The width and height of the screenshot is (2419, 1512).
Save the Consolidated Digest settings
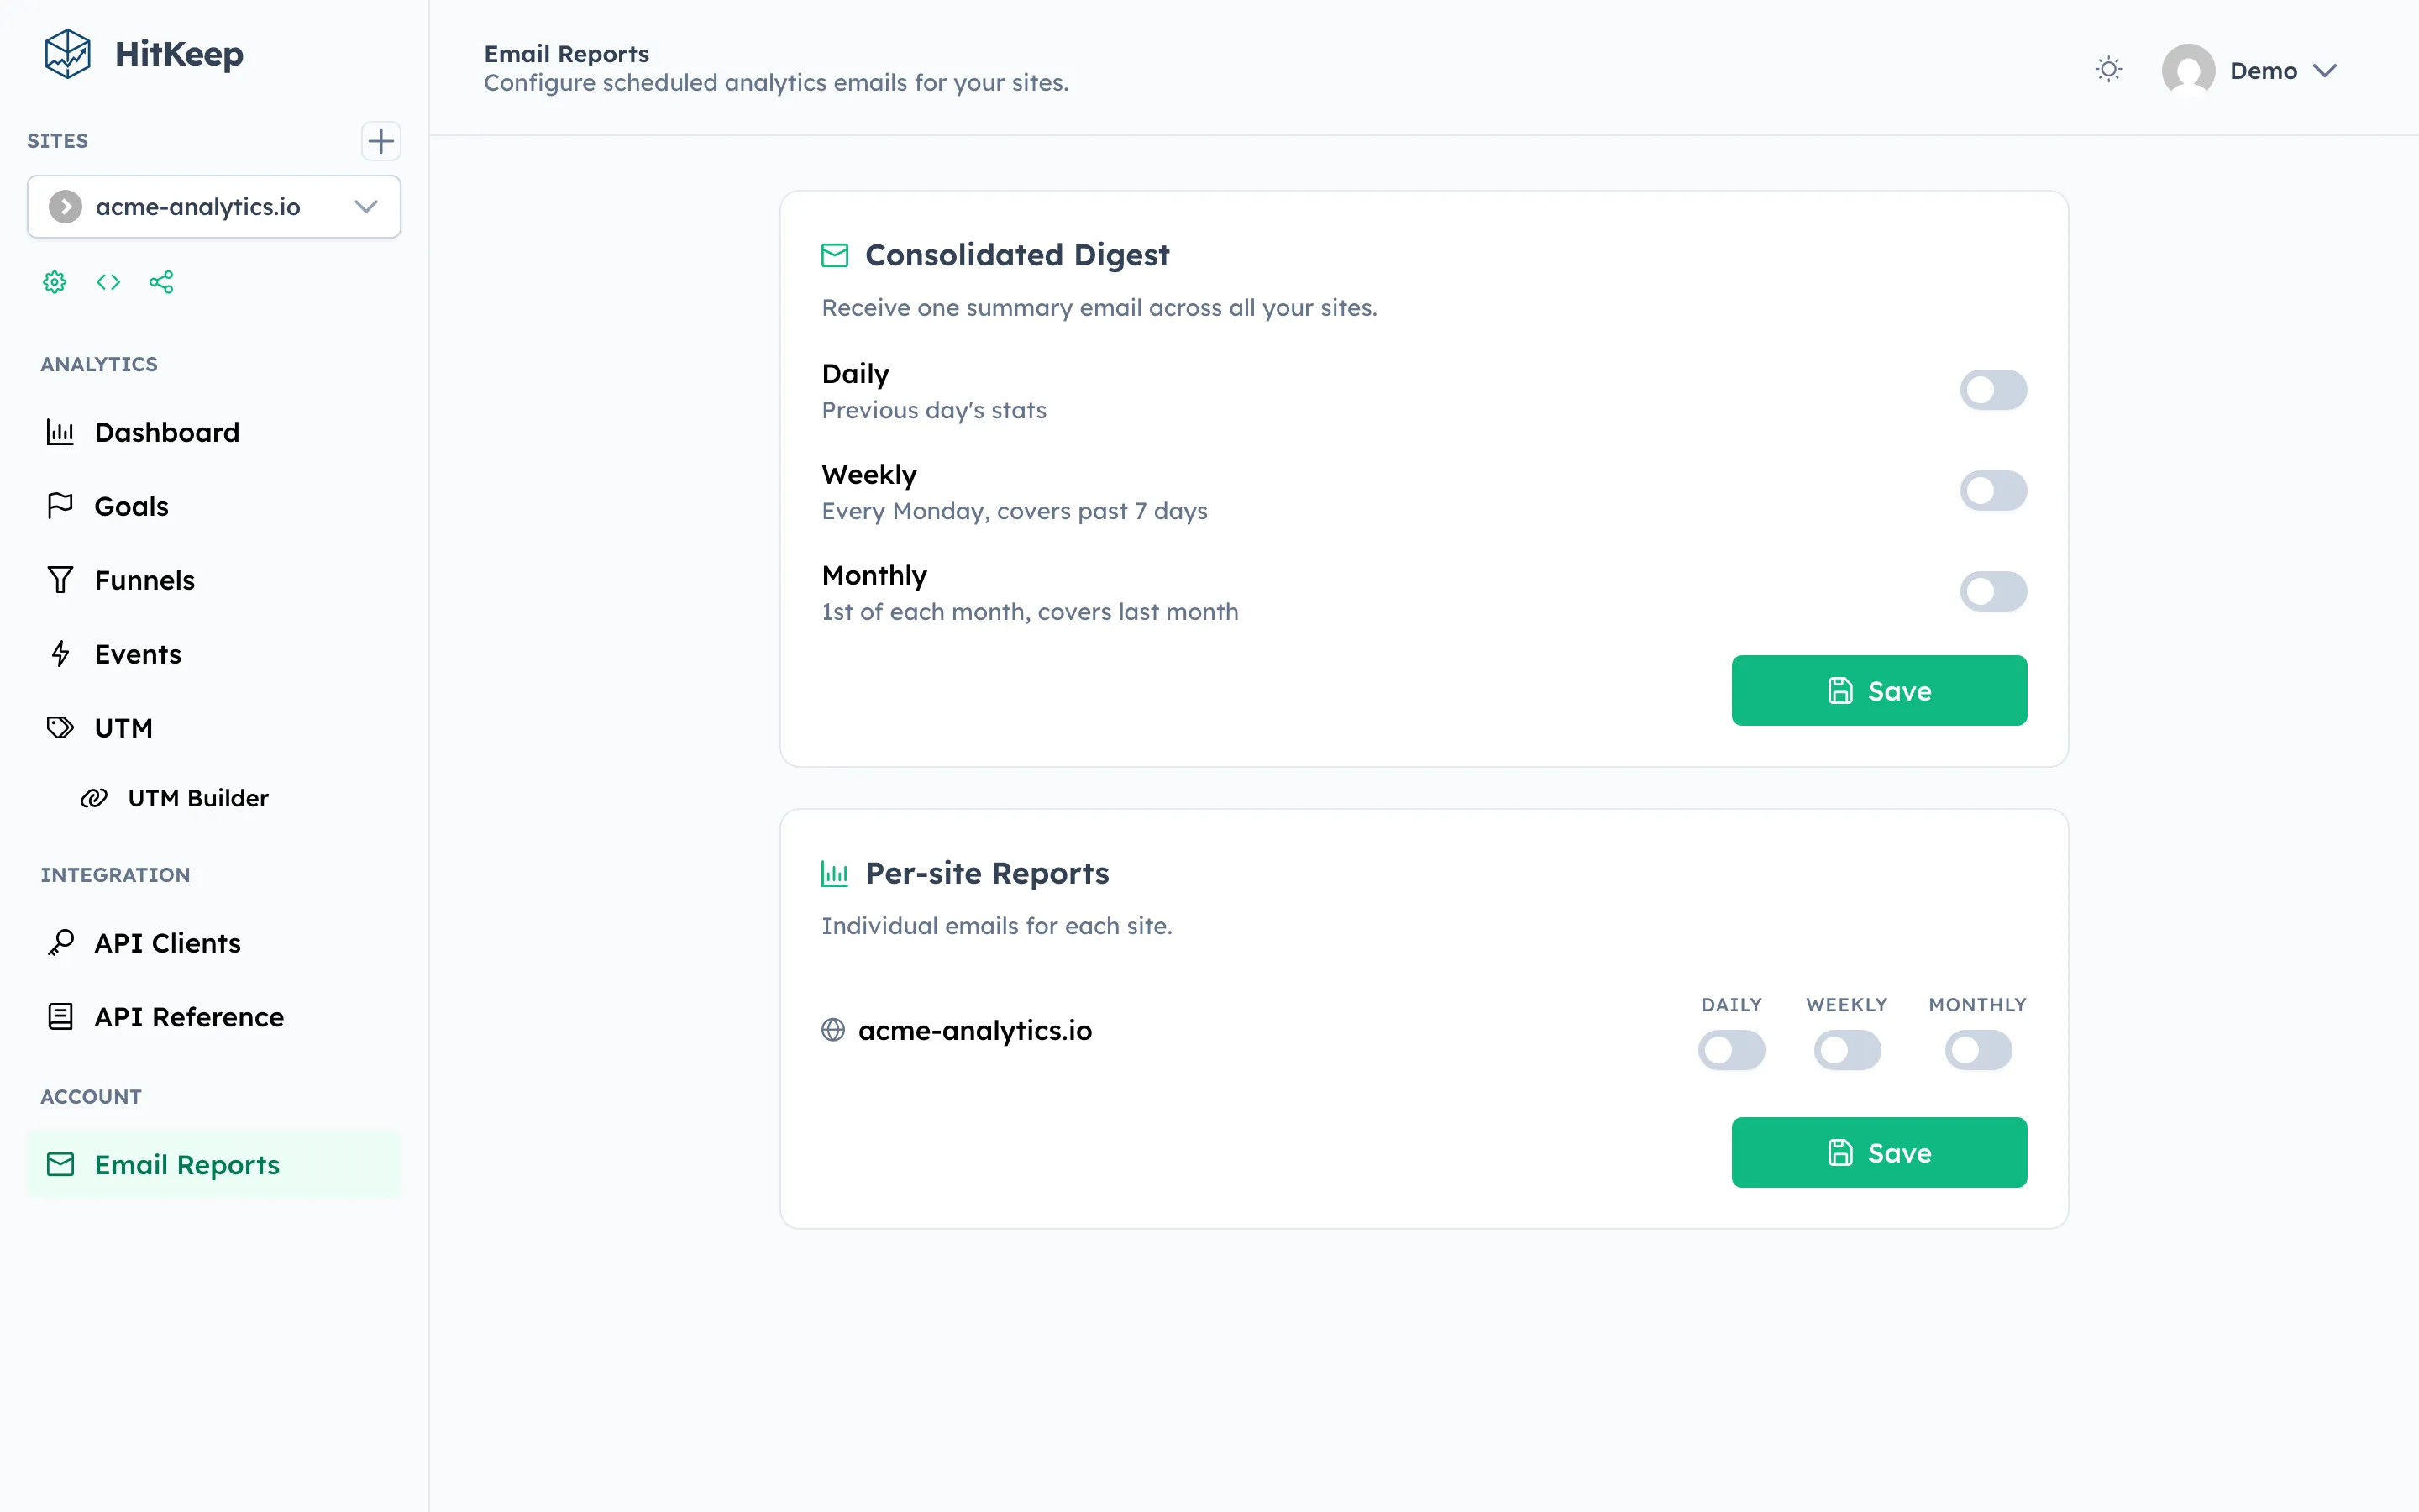point(1878,690)
